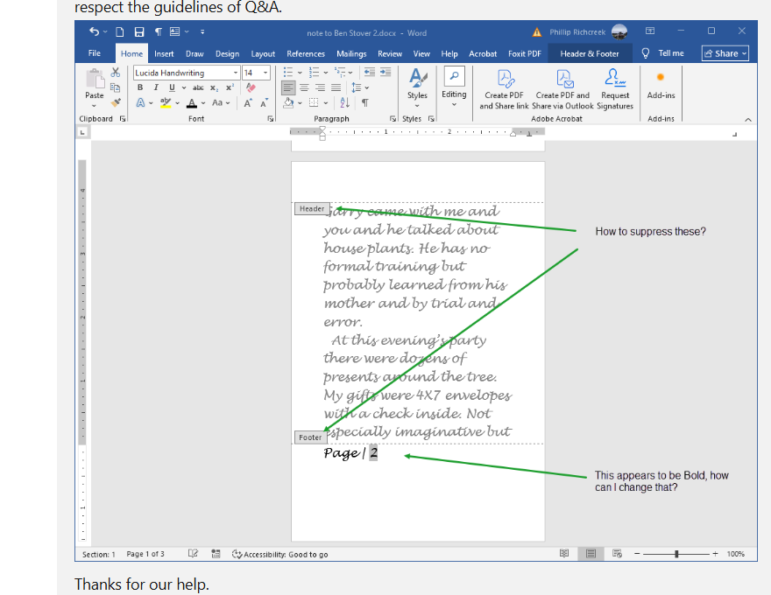Click the Grow Font icon
This screenshot has height=595, width=771.
point(247,103)
